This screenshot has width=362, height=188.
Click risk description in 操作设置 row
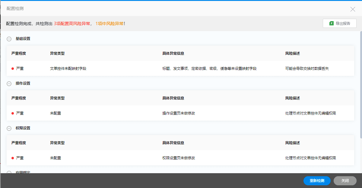tap(311, 113)
